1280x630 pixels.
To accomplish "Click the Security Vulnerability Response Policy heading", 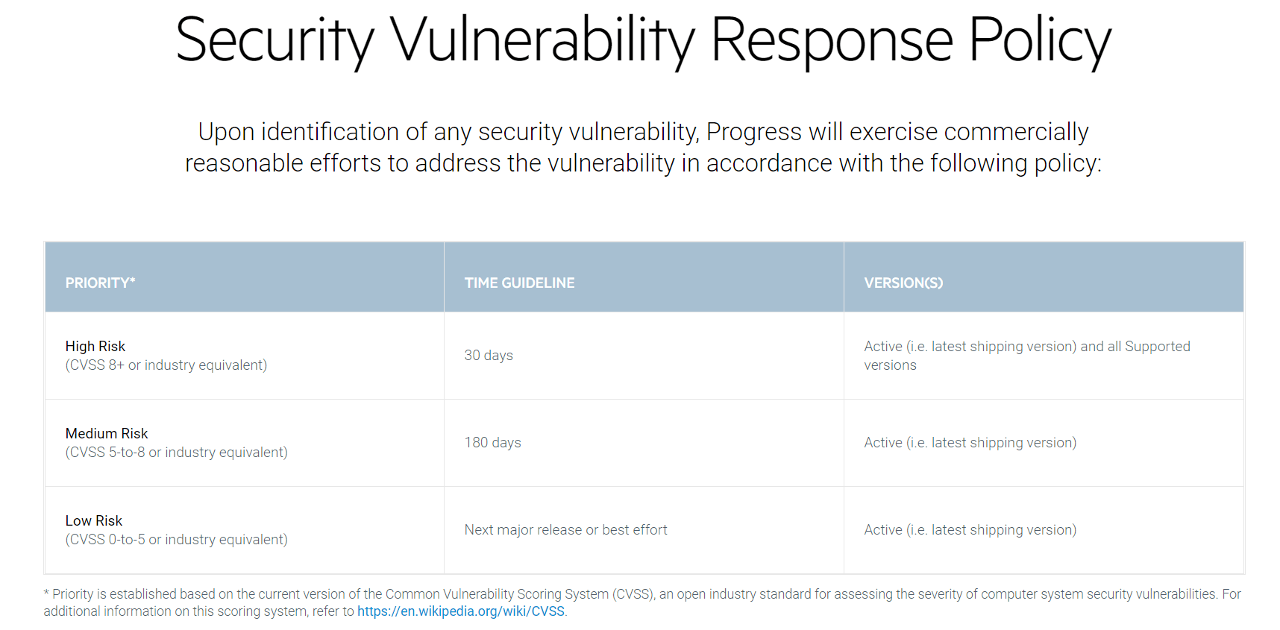I will (x=643, y=40).
